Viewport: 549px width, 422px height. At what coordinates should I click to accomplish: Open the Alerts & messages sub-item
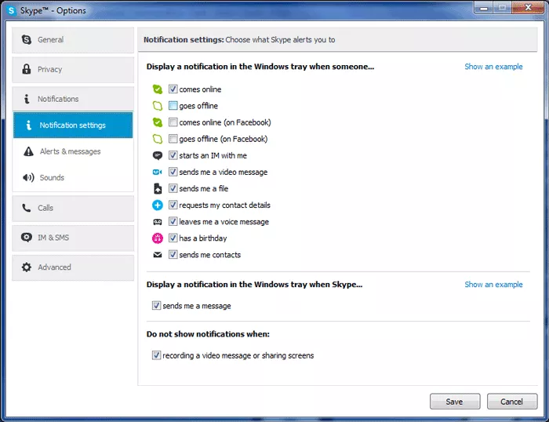pos(73,151)
